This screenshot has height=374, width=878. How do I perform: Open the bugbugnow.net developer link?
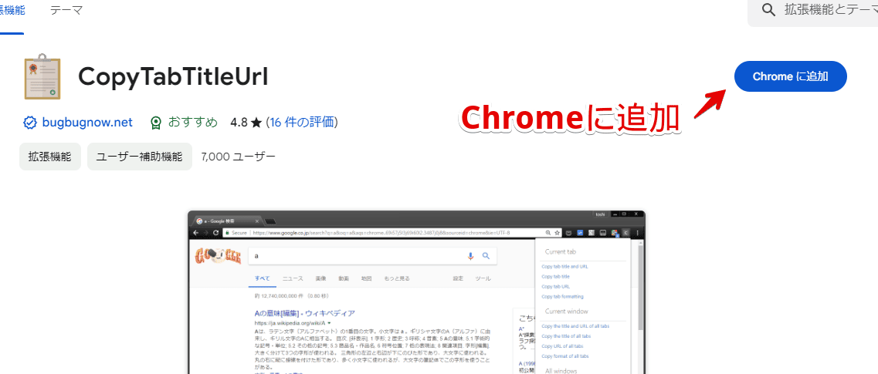click(x=86, y=122)
